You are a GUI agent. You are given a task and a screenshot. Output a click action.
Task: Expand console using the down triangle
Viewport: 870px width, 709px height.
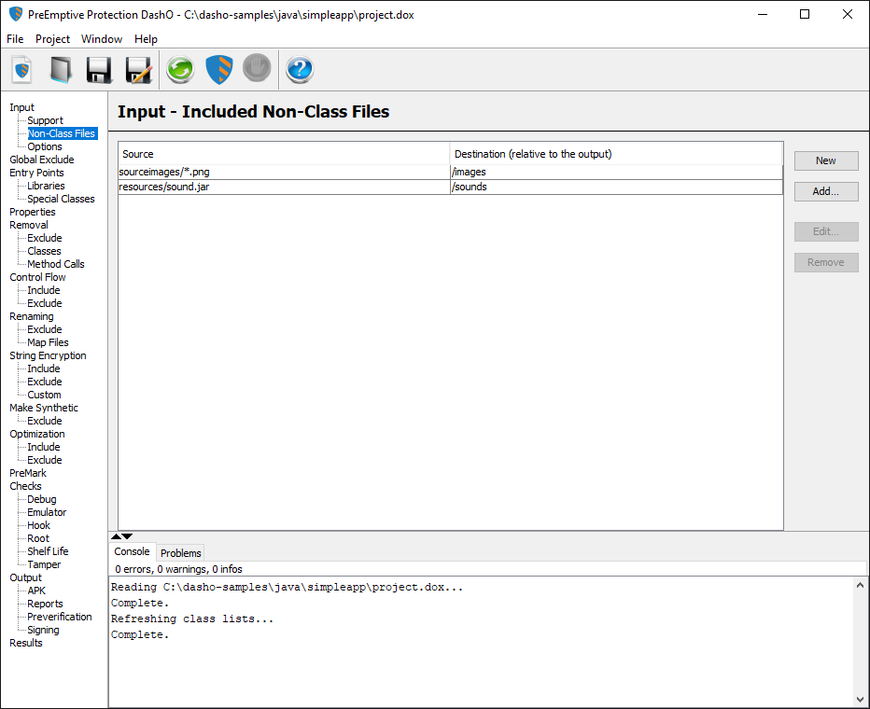pos(128,536)
